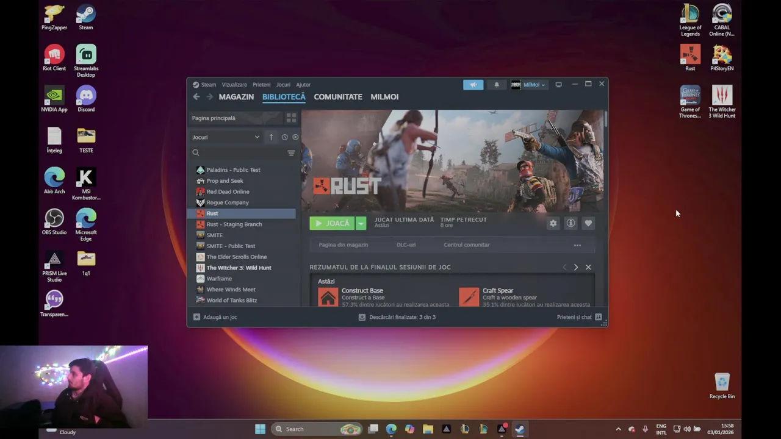Switch to the COMUNITATE tab
This screenshot has height=439, width=781.
[x=338, y=97]
